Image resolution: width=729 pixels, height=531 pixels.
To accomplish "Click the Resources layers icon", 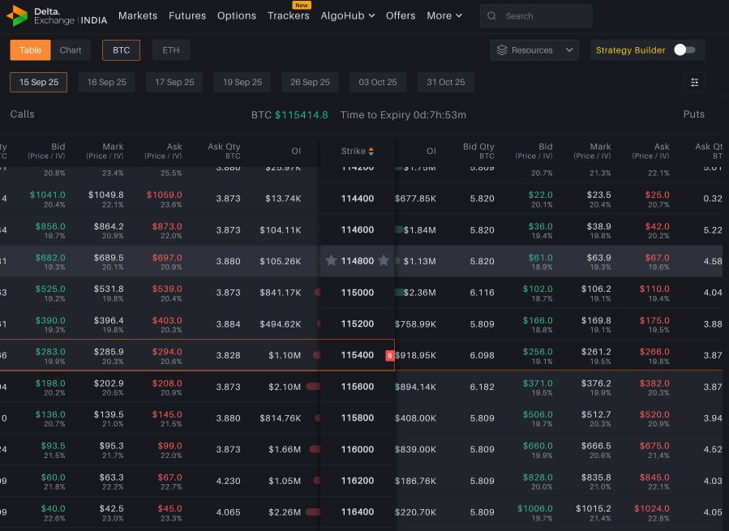I will click(x=502, y=50).
